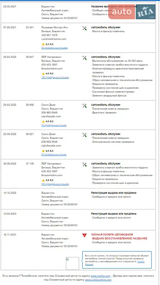Viewport: 160px width, 285px height.
Task: Open the 45 verified reviews link
Action: 55,48
